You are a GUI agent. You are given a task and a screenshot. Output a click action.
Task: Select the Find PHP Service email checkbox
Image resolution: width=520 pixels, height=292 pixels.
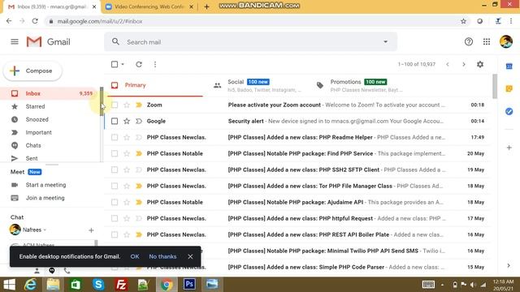point(115,153)
